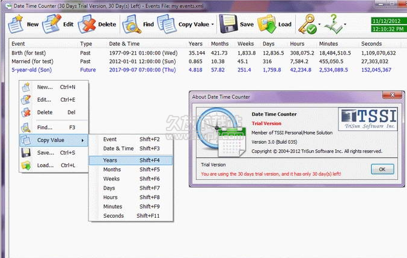Choose Save... in the context menu

(x=54, y=153)
